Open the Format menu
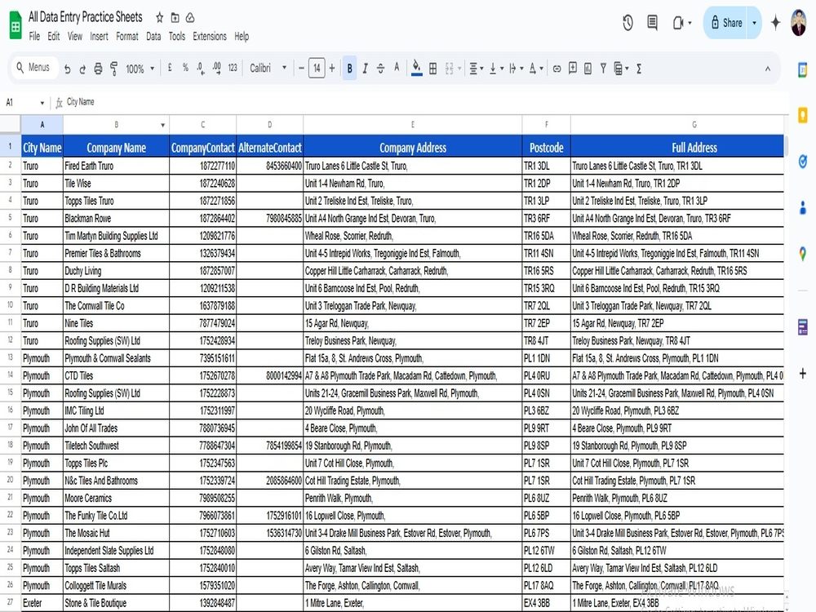Image resolution: width=816 pixels, height=612 pixels. [127, 37]
